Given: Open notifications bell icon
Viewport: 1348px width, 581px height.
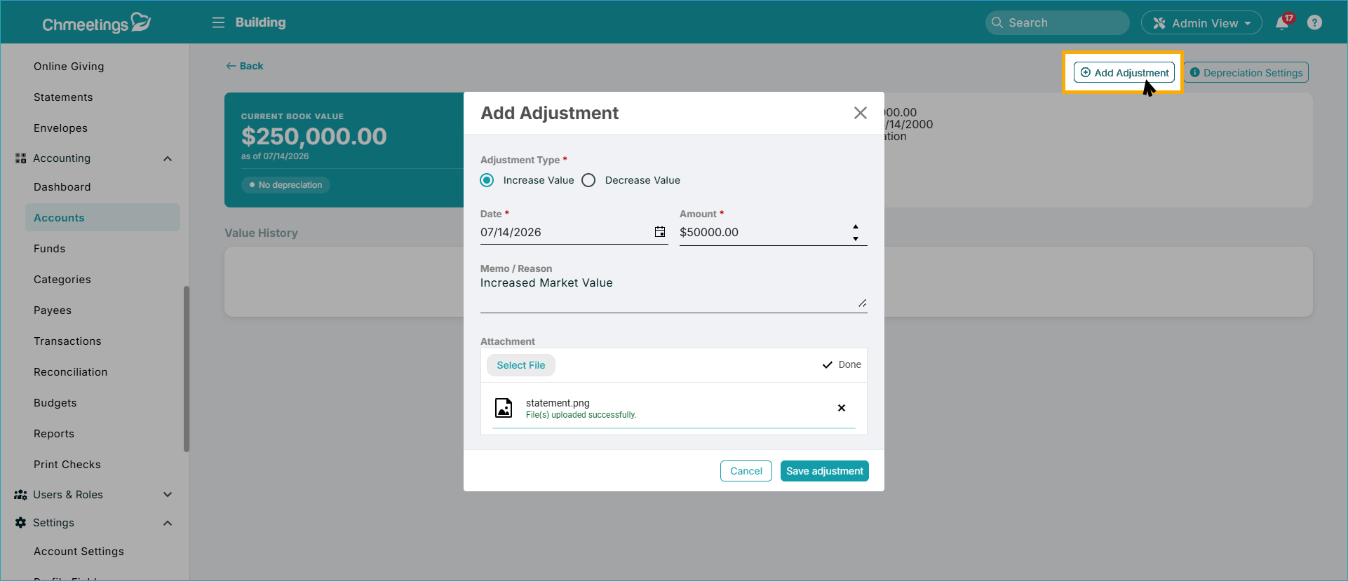Looking at the screenshot, I should click(x=1282, y=23).
